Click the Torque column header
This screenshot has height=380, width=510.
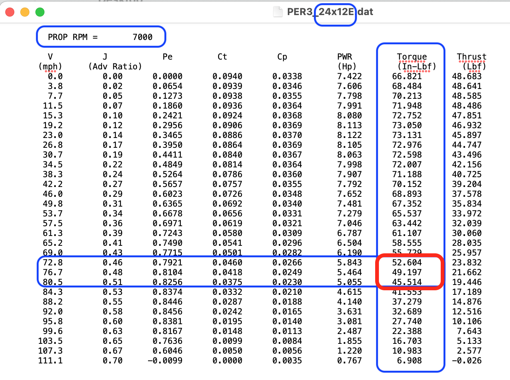click(412, 57)
